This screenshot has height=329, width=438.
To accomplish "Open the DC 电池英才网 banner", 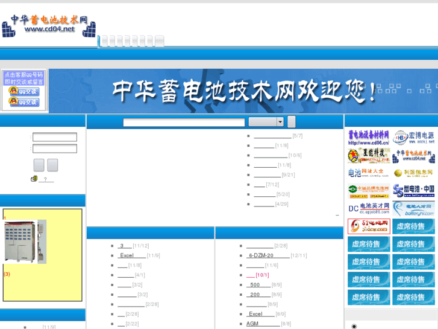I will pyautogui.click(x=369, y=209).
